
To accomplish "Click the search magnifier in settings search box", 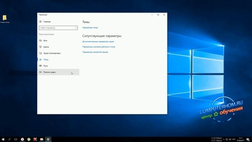I will click(x=76, y=28).
